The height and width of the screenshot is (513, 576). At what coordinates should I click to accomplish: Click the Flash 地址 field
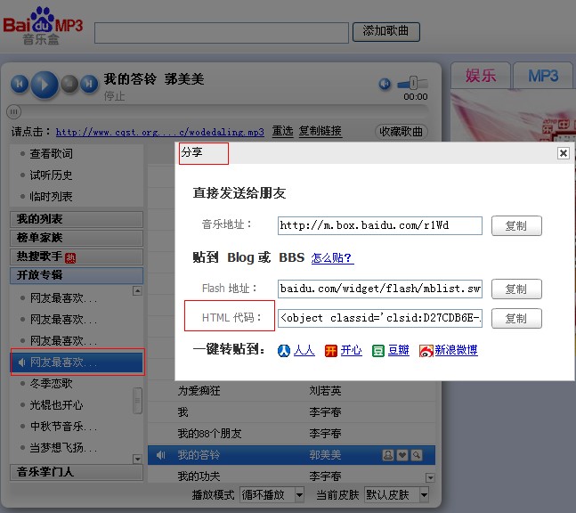click(380, 289)
